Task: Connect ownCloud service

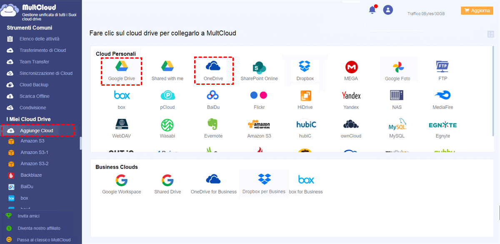Action: click(351, 129)
